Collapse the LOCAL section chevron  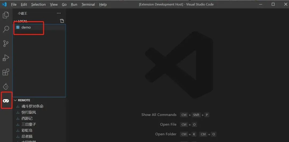(15, 21)
